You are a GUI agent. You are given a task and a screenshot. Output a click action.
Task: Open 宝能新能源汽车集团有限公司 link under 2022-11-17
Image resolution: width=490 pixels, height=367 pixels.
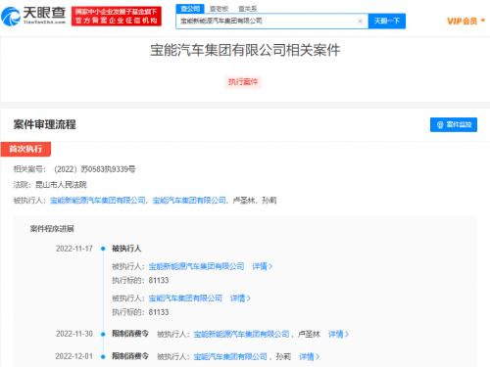coord(196,266)
